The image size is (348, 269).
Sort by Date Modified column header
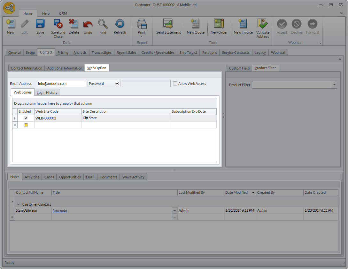(236, 192)
